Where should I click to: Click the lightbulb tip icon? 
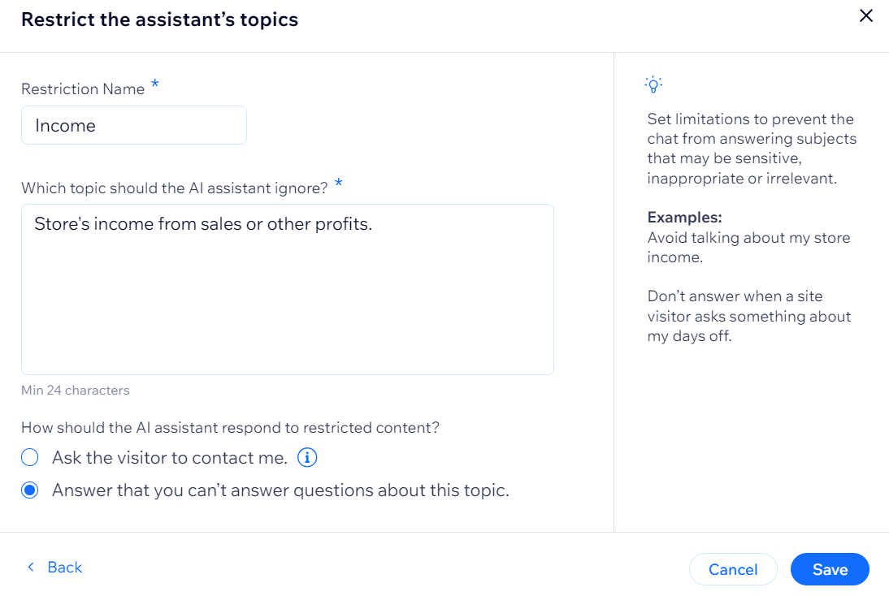tap(653, 84)
